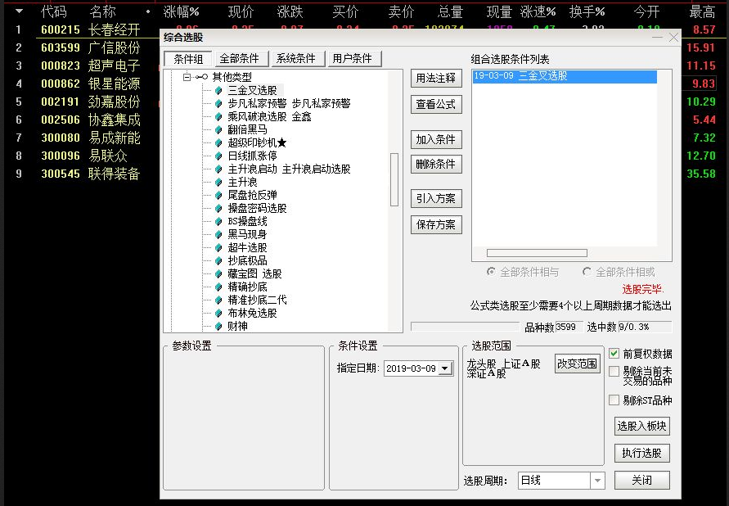Select the 全部条件相或 radio button
The image size is (729, 506).
click(x=587, y=272)
